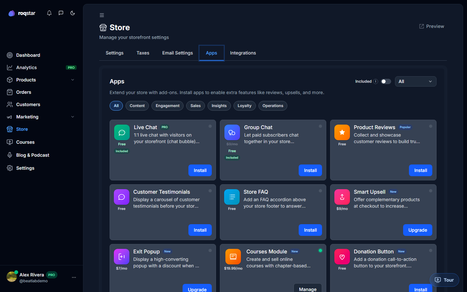The image size is (467, 292).
Task: Manage the Courses Module app
Action: (x=308, y=288)
